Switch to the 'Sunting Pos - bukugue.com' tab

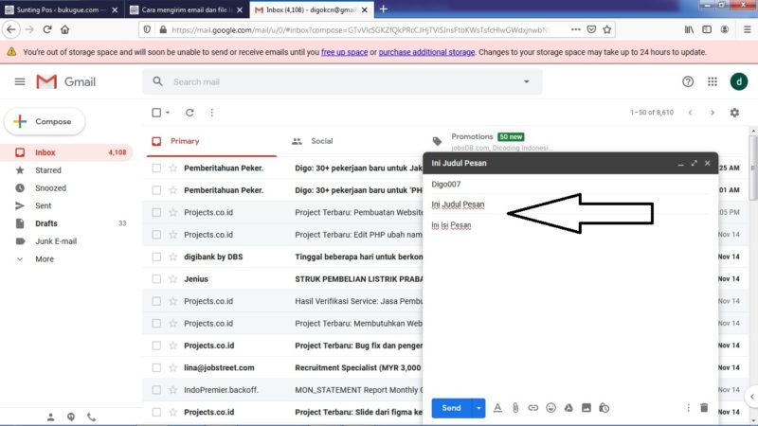[x=61, y=9]
